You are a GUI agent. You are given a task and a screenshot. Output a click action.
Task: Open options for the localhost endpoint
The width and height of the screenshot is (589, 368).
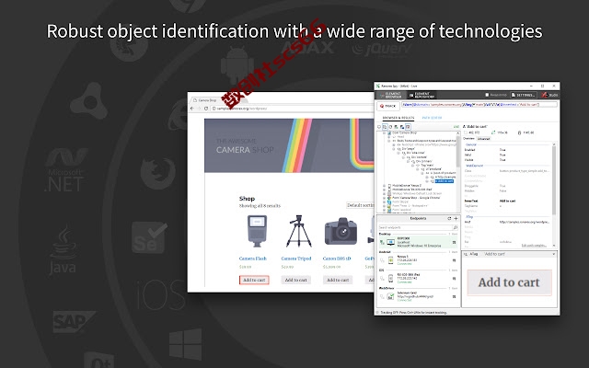(454, 243)
